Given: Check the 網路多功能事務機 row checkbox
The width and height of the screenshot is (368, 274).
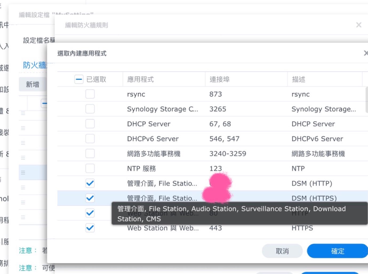Looking at the screenshot, I should (90, 153).
